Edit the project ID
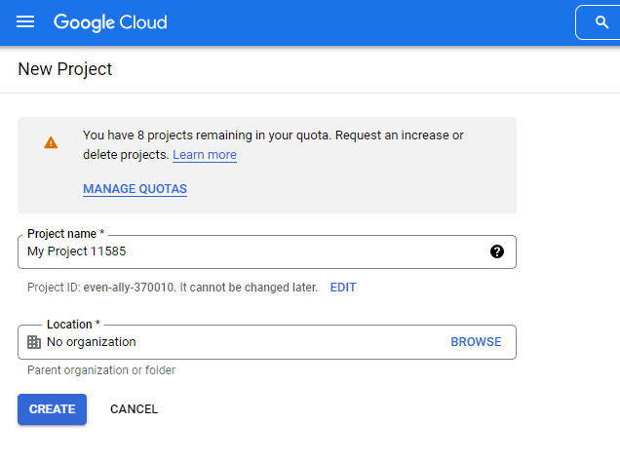This screenshot has width=620, height=463. pos(343,288)
